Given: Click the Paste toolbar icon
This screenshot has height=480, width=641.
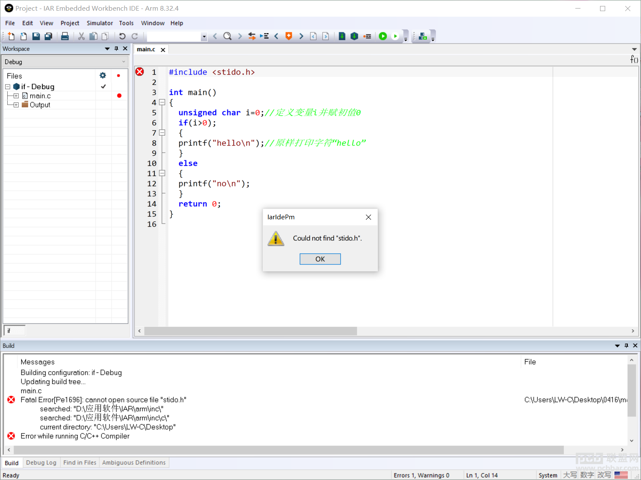Looking at the screenshot, I should 105,36.
